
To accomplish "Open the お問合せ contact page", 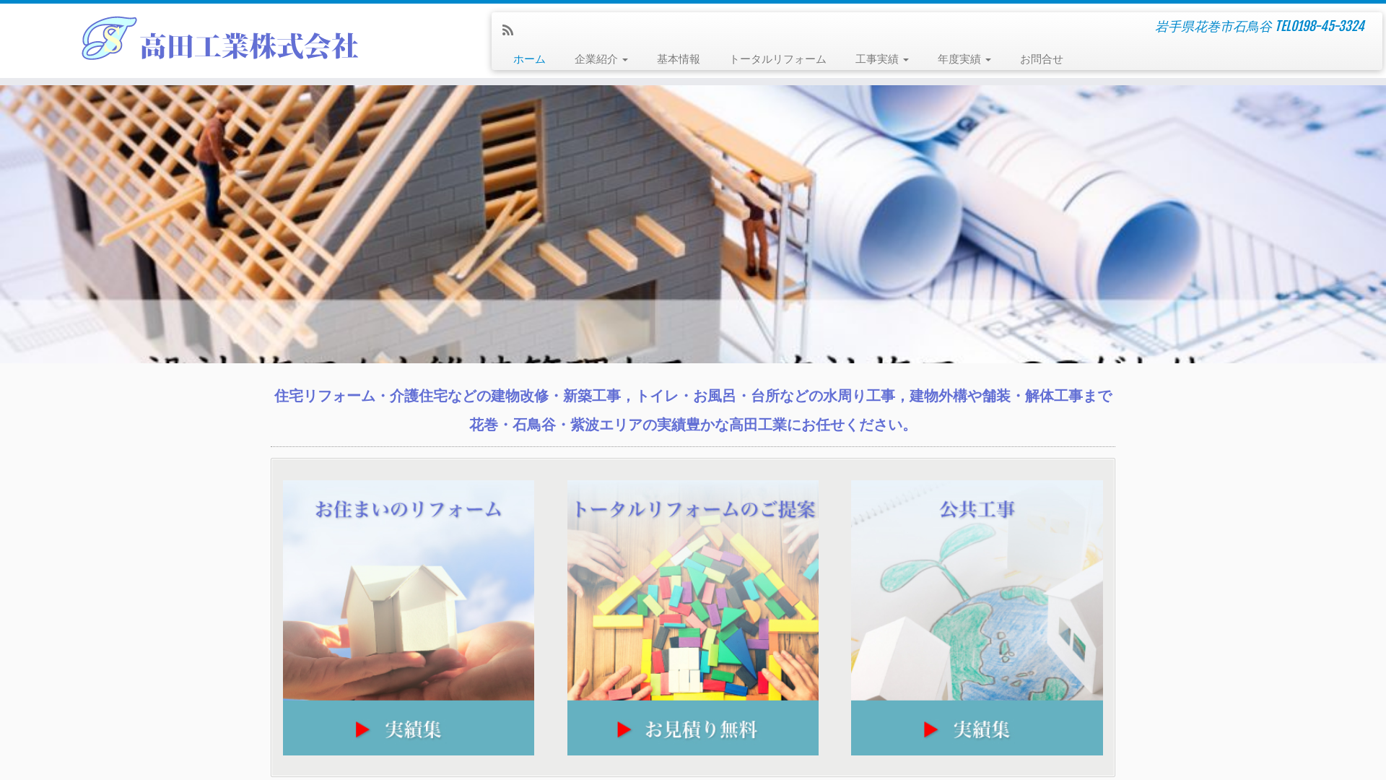I will [x=1041, y=59].
